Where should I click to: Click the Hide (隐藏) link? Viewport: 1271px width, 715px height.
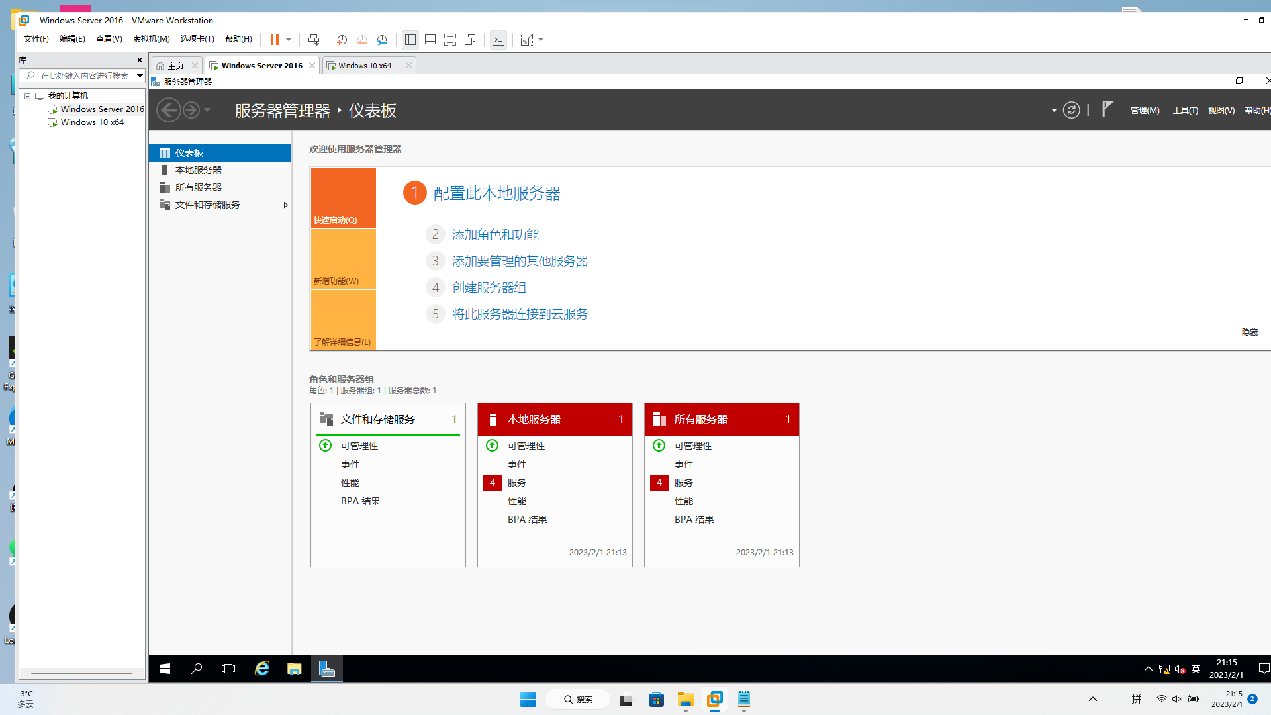(1249, 332)
